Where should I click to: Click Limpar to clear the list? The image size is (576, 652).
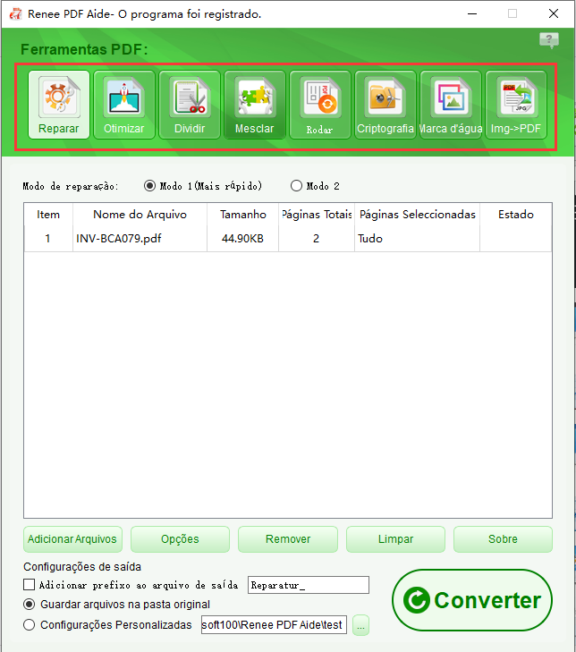coord(395,539)
